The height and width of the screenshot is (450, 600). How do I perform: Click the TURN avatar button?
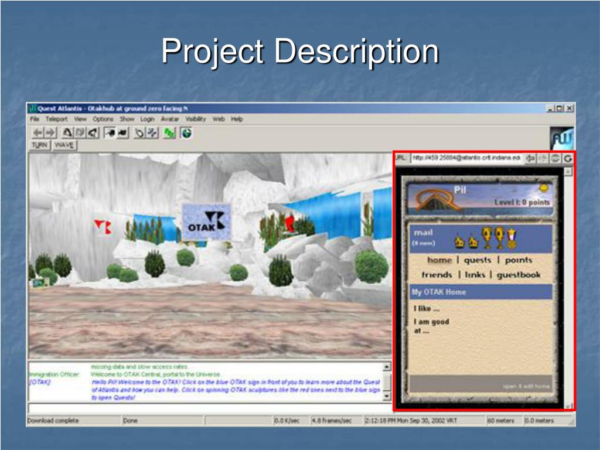(40, 145)
